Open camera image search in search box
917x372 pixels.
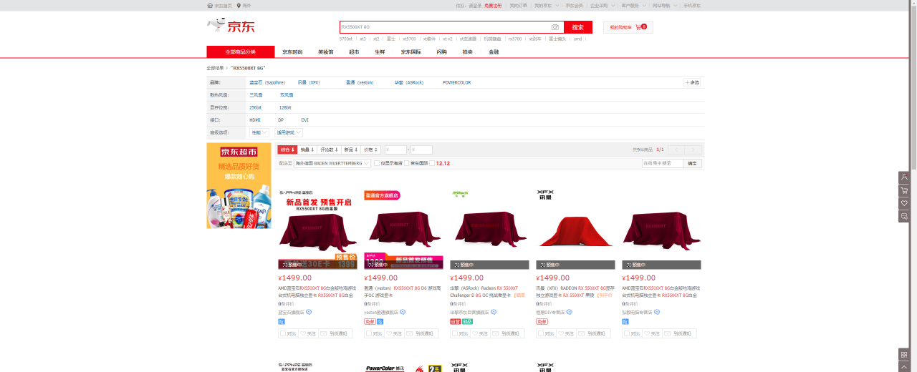tap(554, 27)
